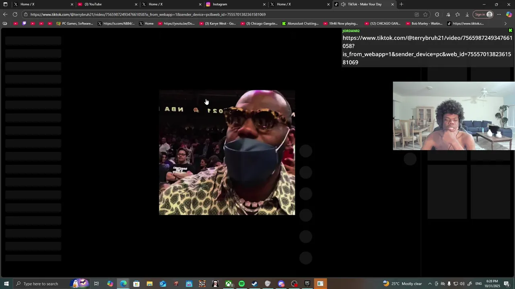Add this page to favorites star

[425, 14]
